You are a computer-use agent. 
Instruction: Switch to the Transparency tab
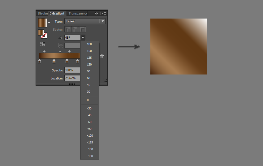click(x=78, y=14)
